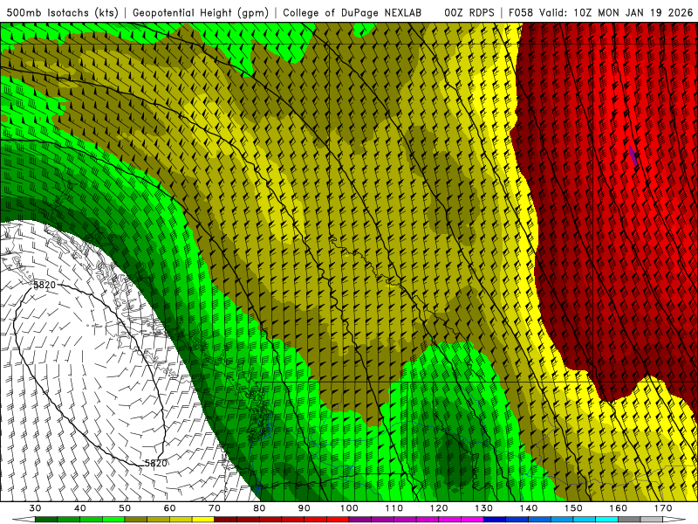Click the 160 value on color scale
The image size is (698, 524).
tap(619, 508)
